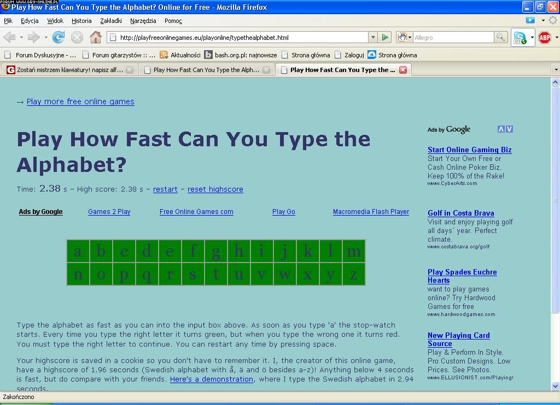Open the Pomoc menu

point(173,21)
